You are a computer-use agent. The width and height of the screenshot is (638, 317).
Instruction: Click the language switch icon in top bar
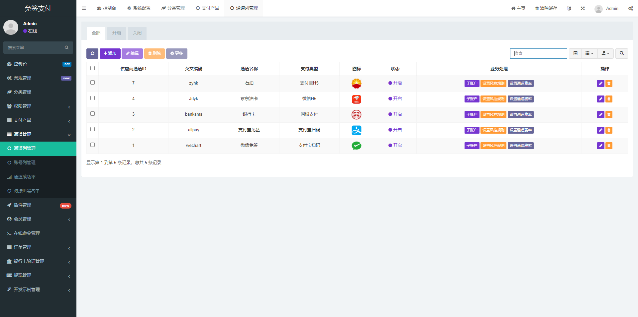(x=569, y=8)
